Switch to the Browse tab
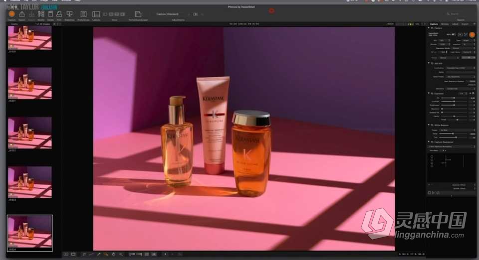479x260 pixels. pyautogui.click(x=445, y=24)
